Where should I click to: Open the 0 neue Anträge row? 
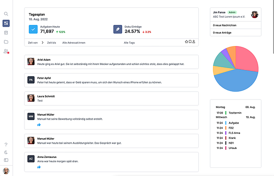click(236, 33)
